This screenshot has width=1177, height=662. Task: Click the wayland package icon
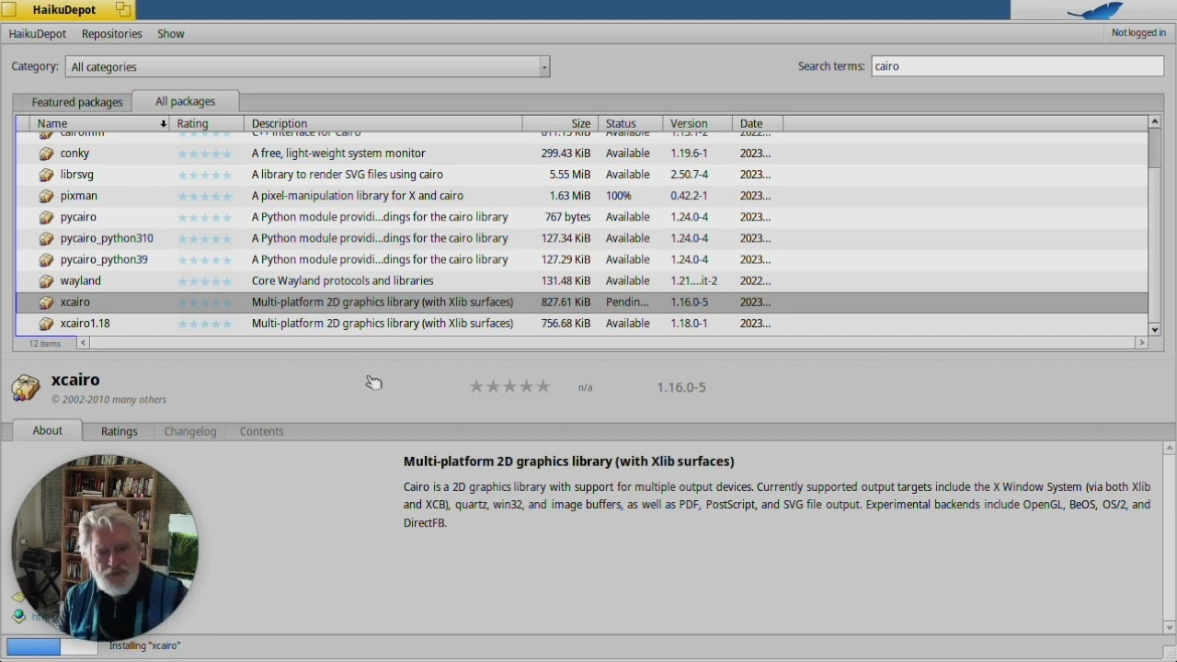click(46, 280)
